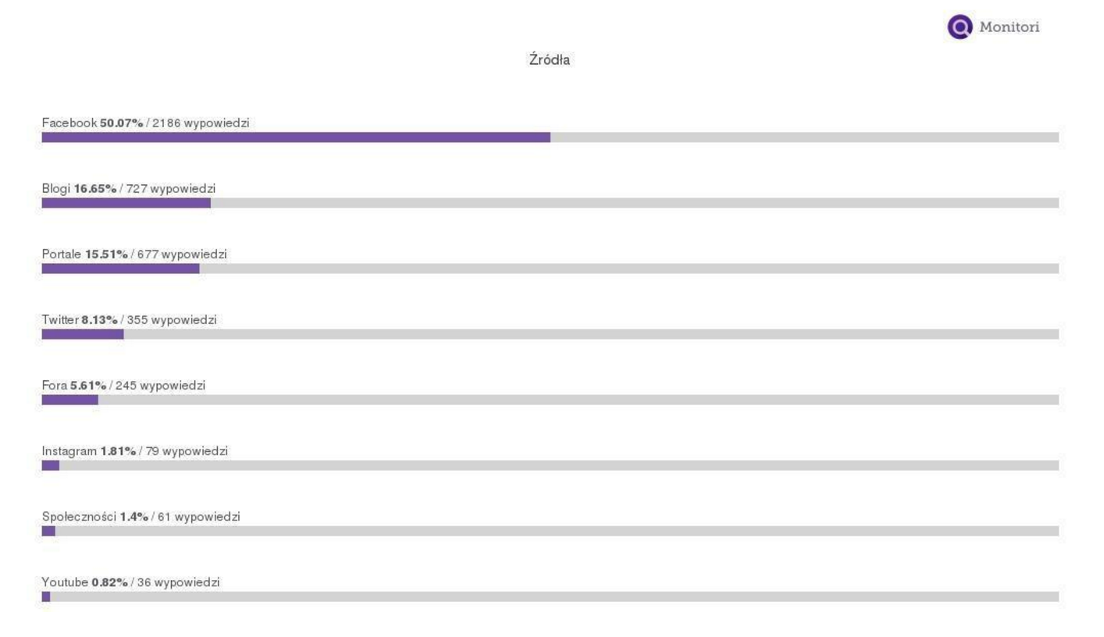The image size is (1104, 637).
Task: Click the purple Twitter bar segment
Action: (x=83, y=334)
